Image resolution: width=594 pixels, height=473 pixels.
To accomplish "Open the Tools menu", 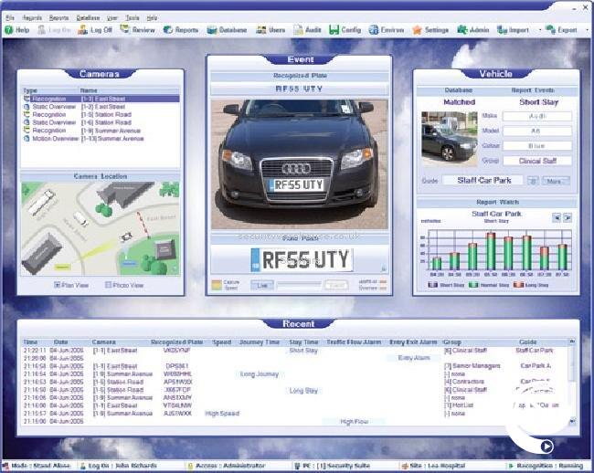I will pyautogui.click(x=133, y=17).
